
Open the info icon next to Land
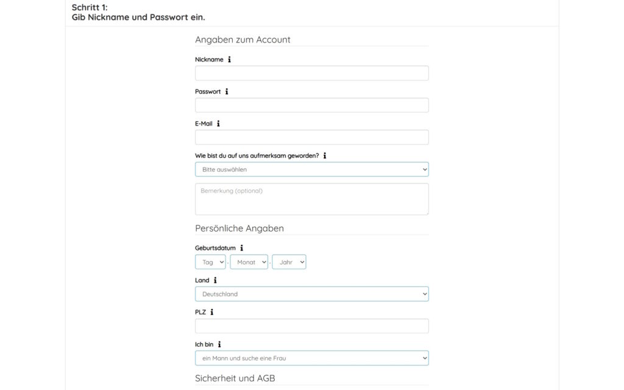pos(215,280)
